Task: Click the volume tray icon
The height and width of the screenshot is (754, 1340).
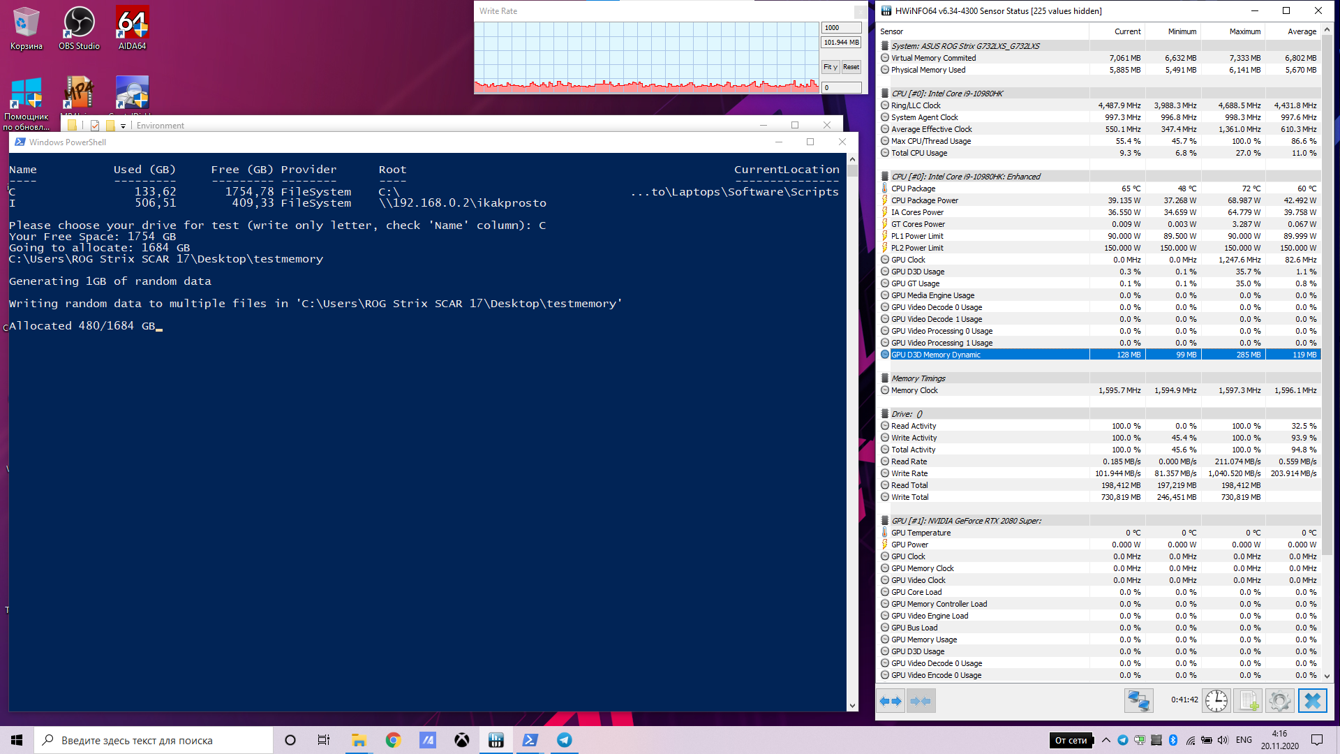Action: click(1223, 740)
